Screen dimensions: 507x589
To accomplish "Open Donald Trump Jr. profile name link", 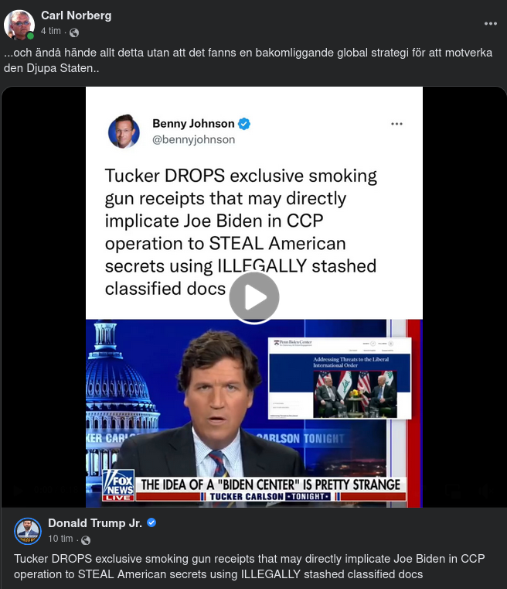I will pos(95,523).
